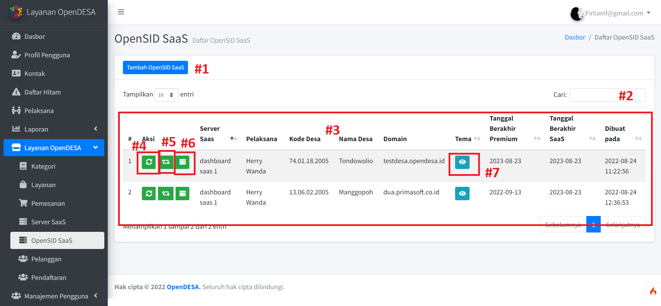Click the Selanjutnya pagination button
Screen dimensions: 661x306
coord(623,225)
